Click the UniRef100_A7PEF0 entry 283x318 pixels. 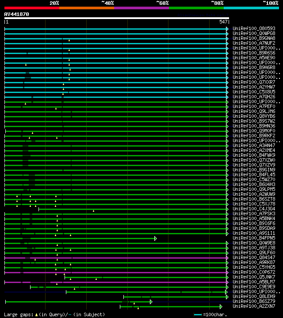pyautogui.click(x=254, y=106)
